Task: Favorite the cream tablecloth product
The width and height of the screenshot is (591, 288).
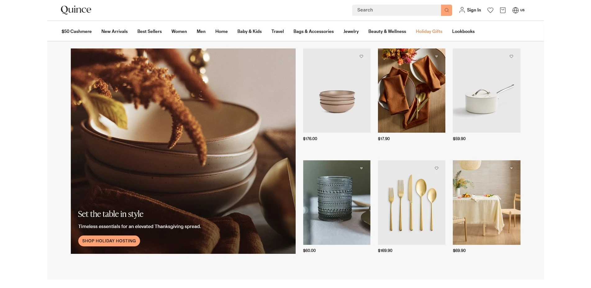Action: coord(511,168)
